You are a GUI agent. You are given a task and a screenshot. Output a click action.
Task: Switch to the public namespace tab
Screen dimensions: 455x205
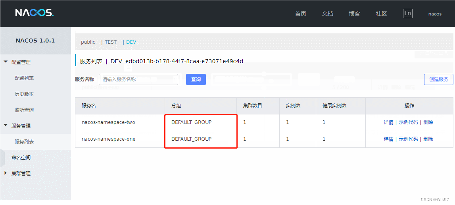(x=88, y=42)
